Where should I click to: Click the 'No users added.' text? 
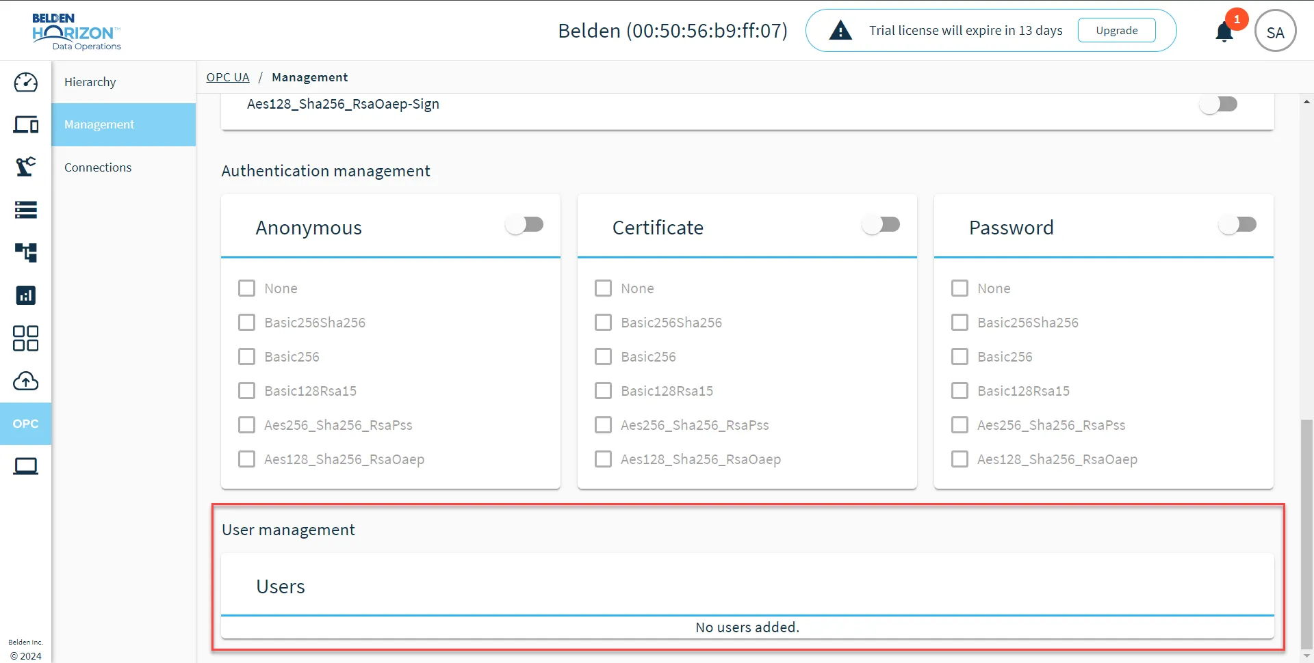747,627
